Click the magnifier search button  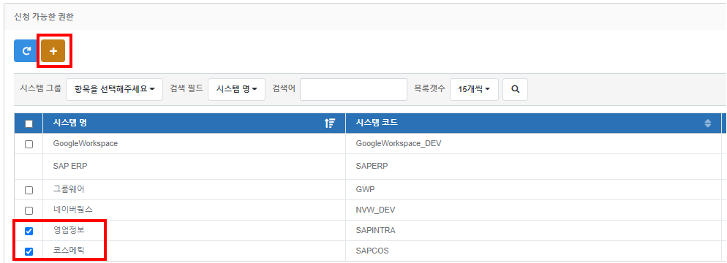(x=515, y=89)
